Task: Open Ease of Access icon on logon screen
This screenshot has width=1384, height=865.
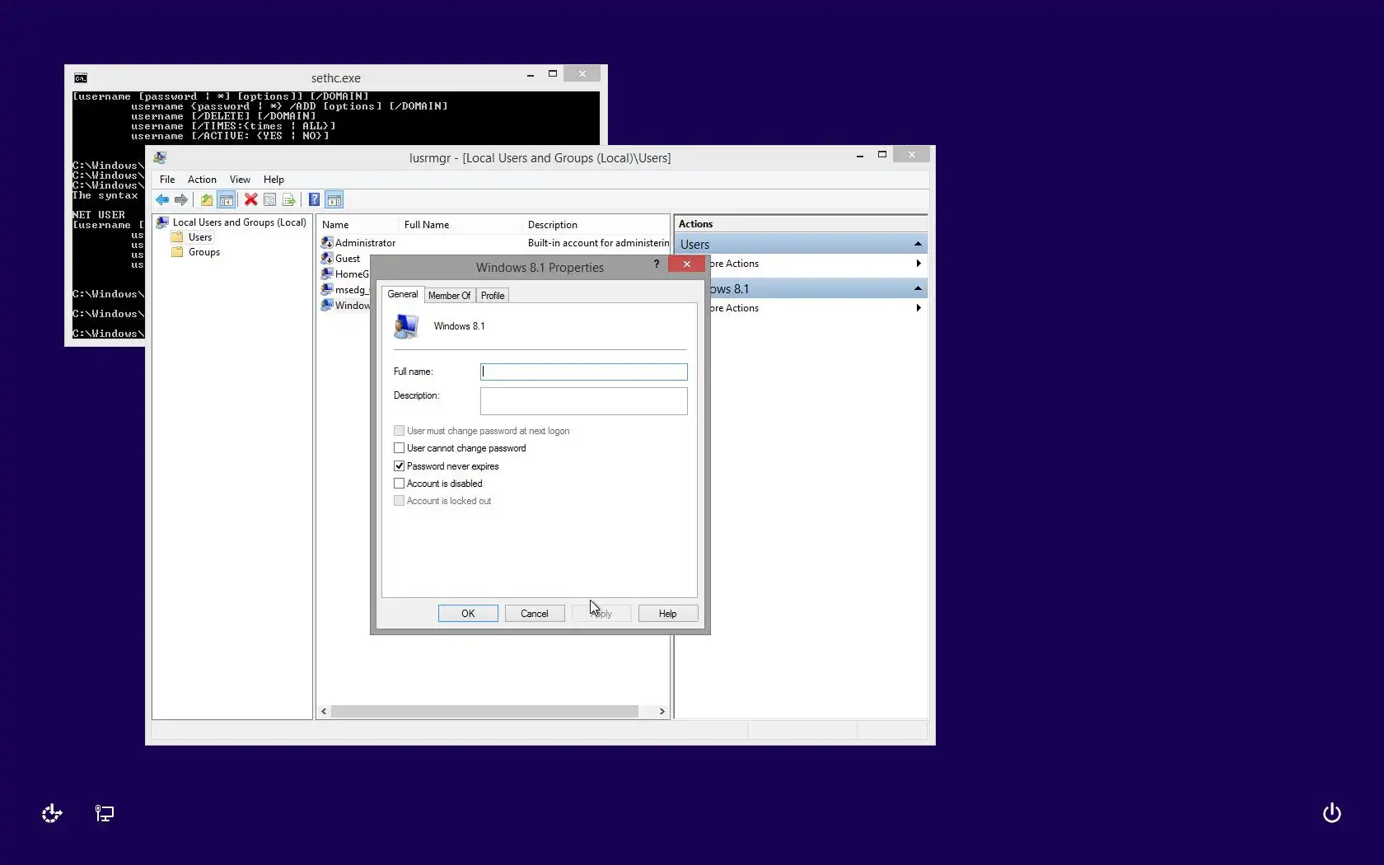Action: (x=52, y=814)
